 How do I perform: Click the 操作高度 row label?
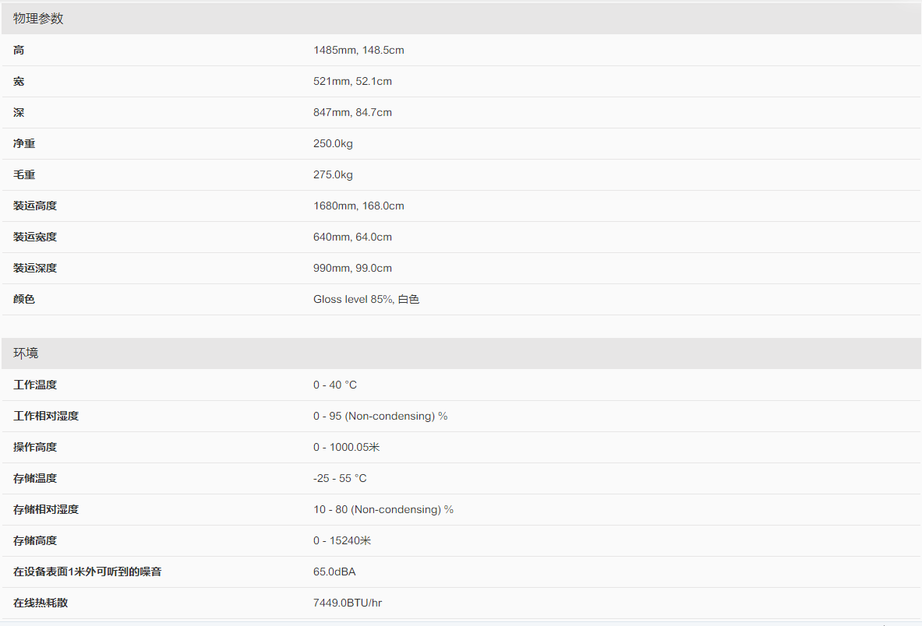click(x=35, y=448)
